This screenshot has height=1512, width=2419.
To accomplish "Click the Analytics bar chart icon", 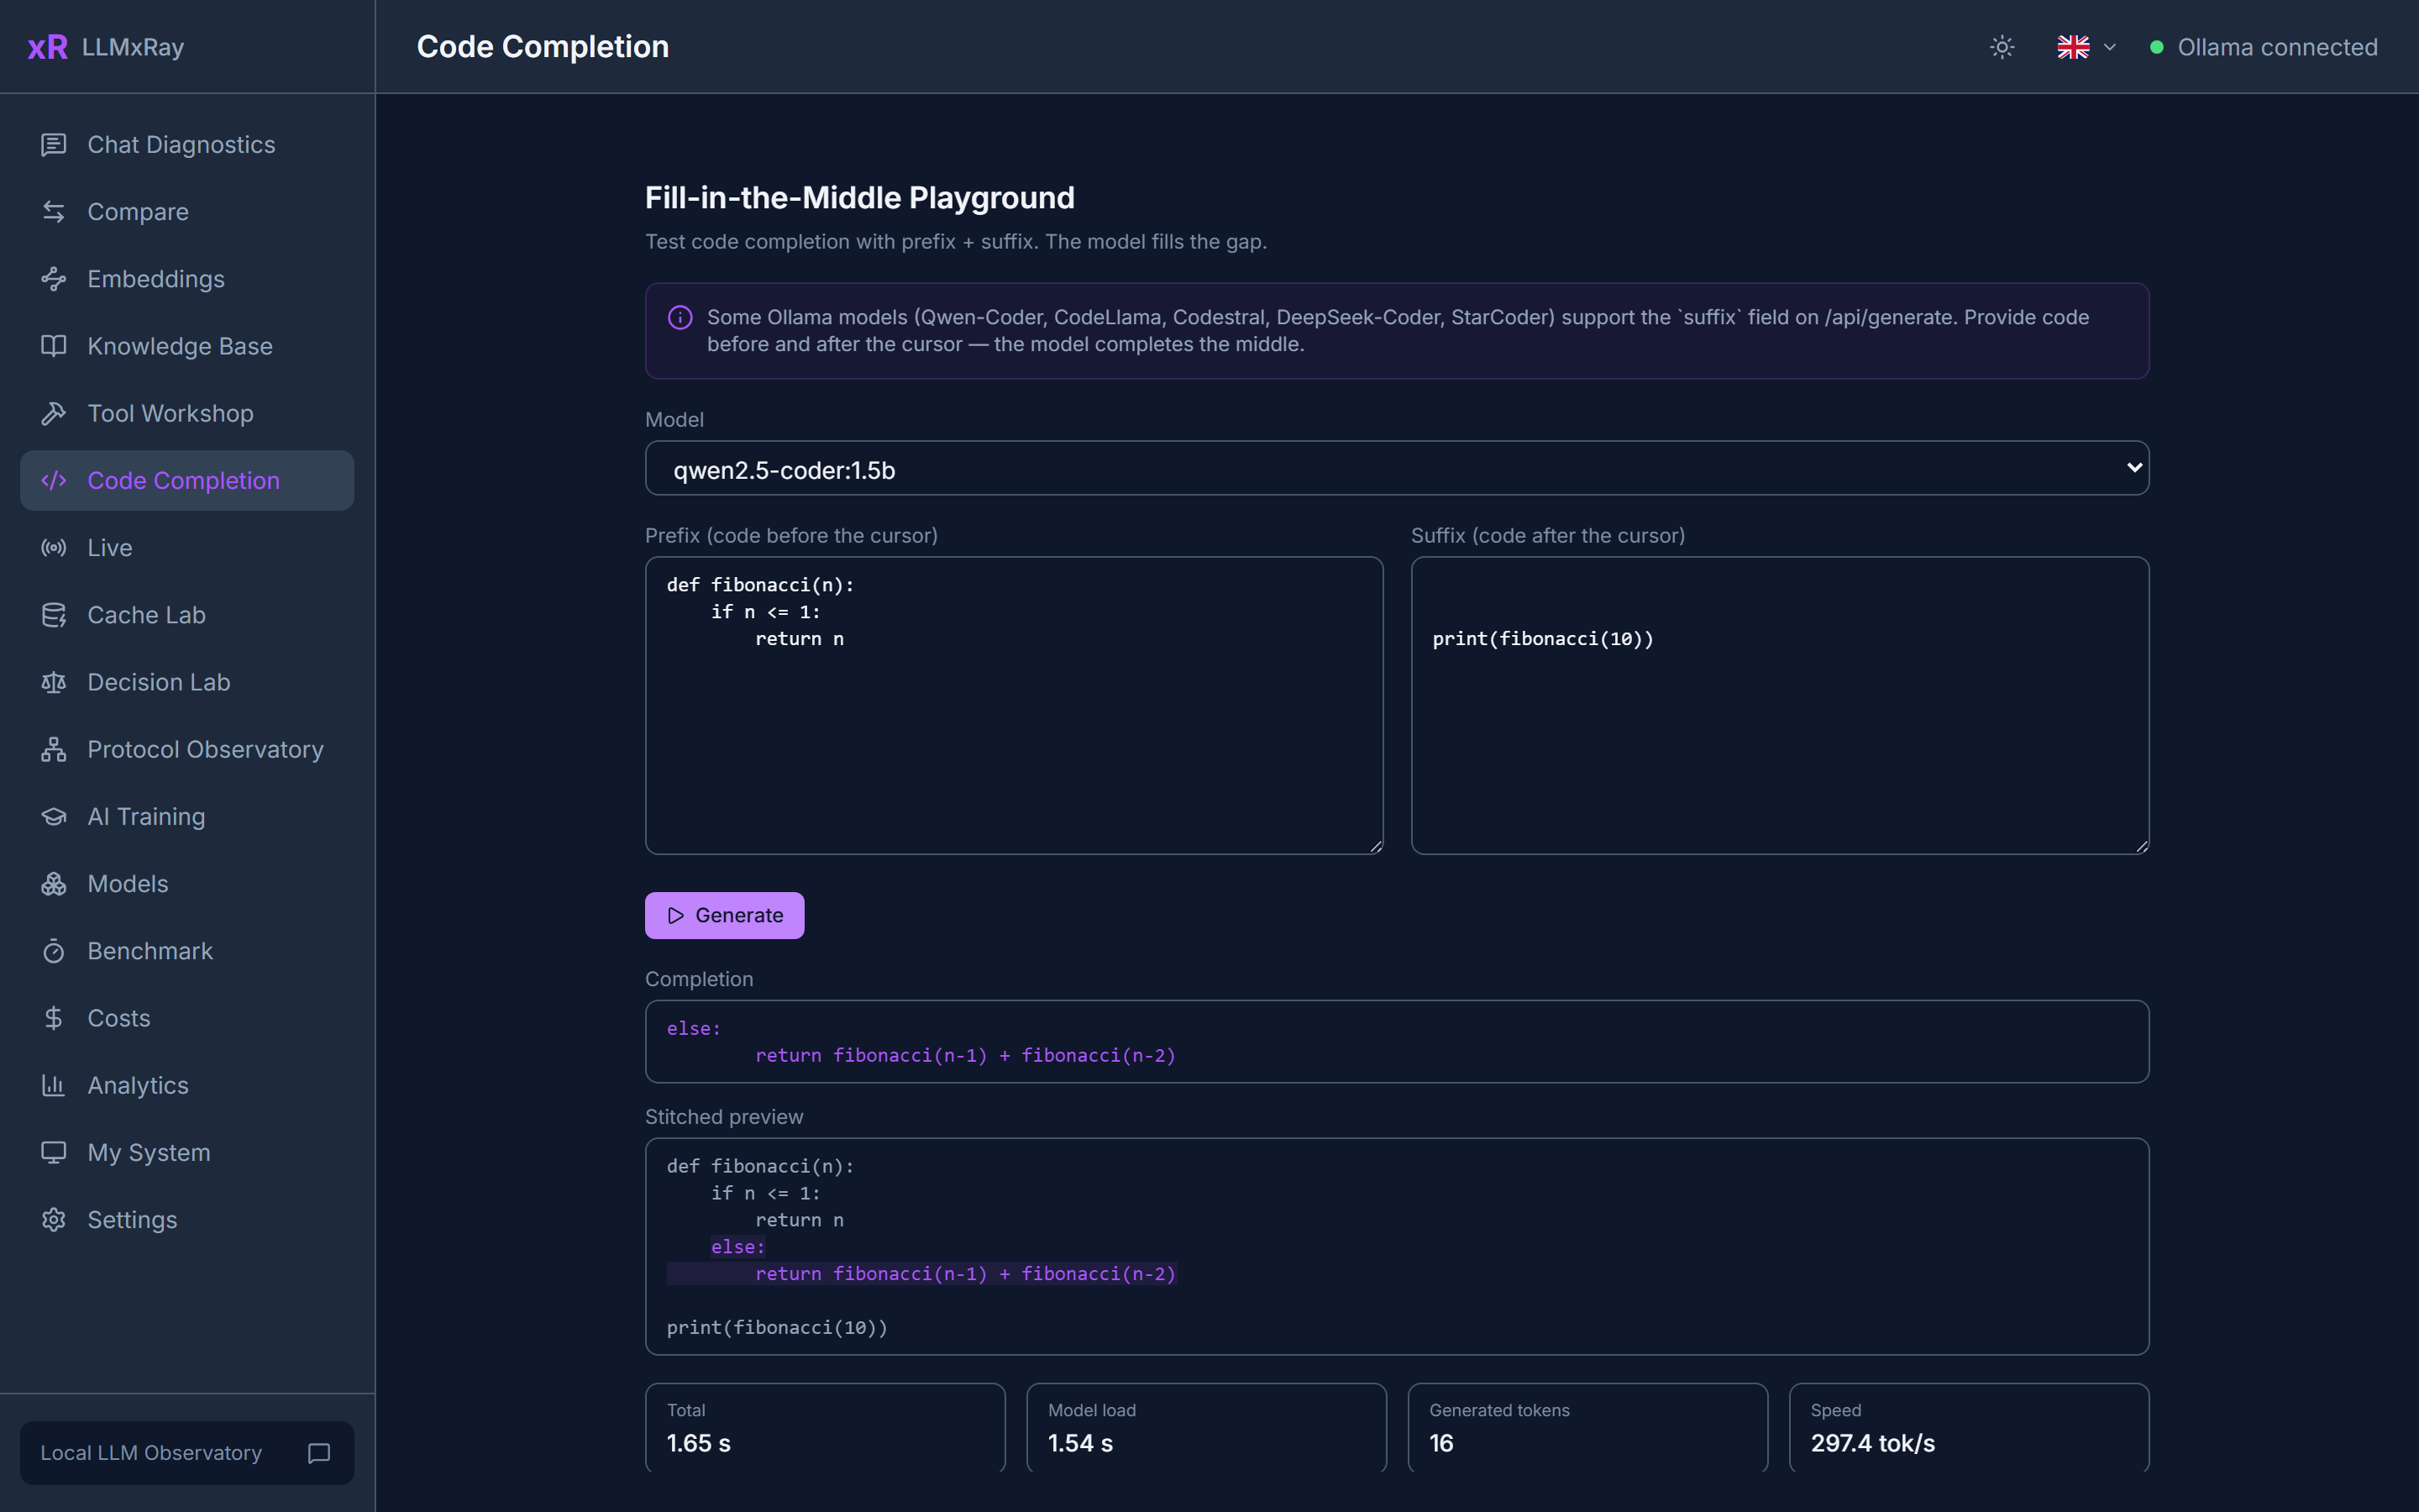I will (x=54, y=1085).
